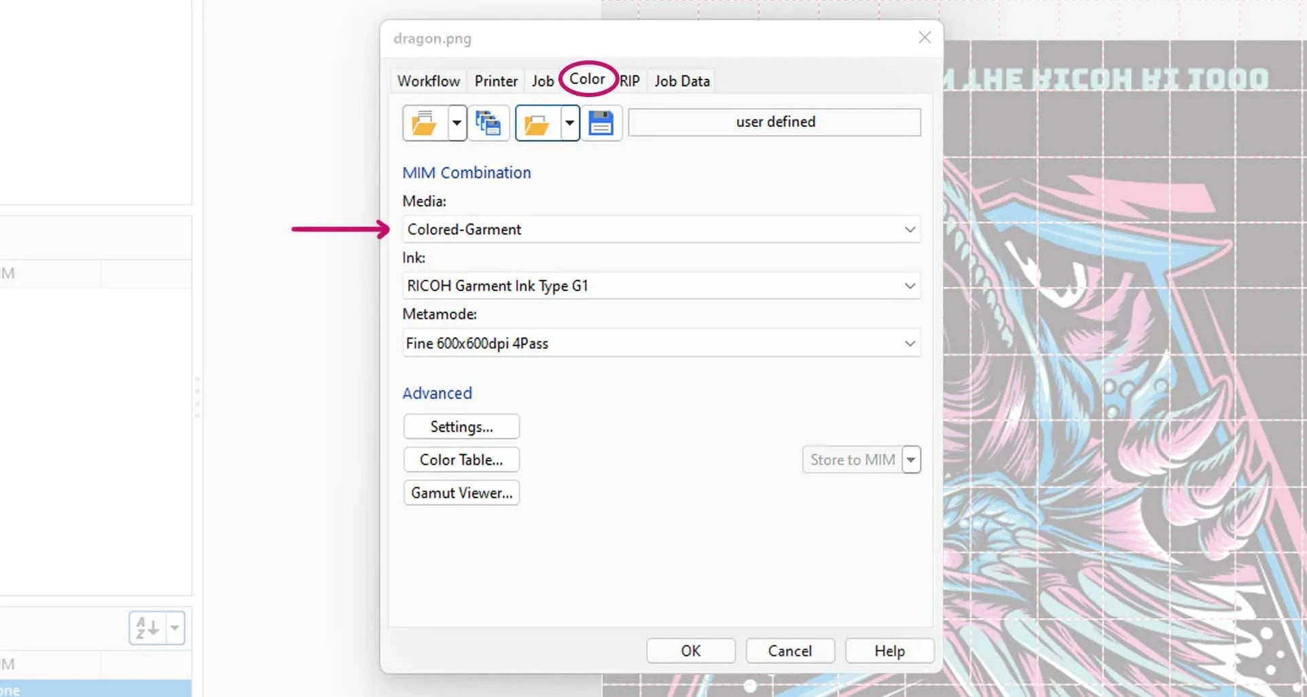Open the Store to MIM dropdown arrow

tap(911, 460)
